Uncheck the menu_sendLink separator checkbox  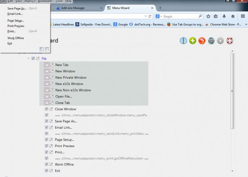(46, 133)
